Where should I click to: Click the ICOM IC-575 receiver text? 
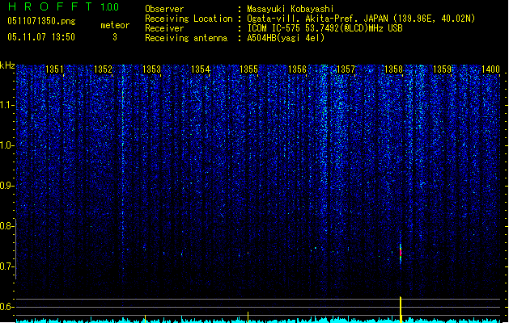324,28
